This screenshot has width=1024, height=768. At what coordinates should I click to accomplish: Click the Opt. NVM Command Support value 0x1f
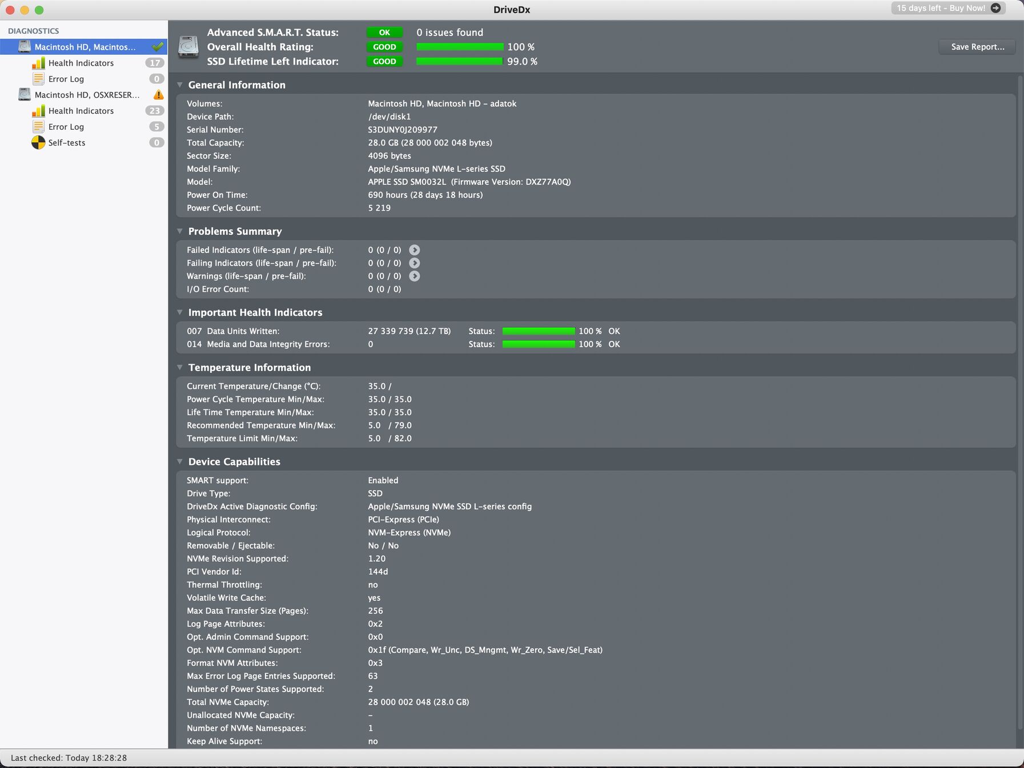(x=485, y=650)
